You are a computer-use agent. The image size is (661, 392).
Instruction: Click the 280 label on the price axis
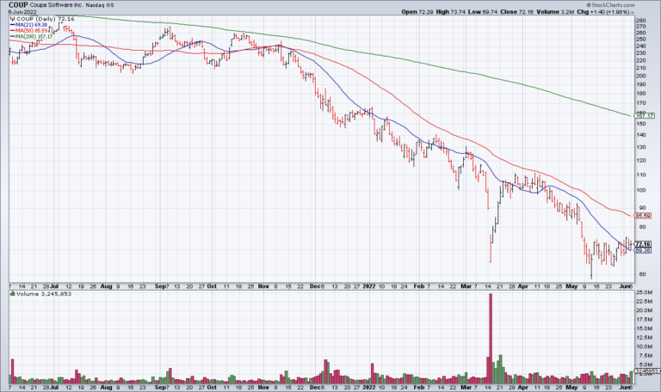[x=640, y=21]
